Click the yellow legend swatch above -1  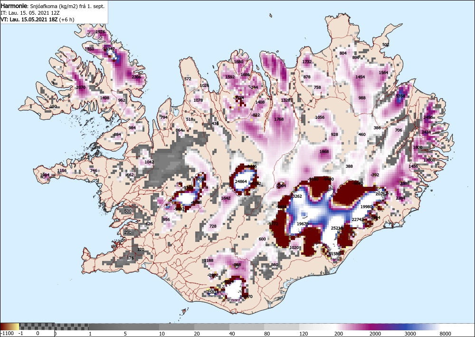[16, 327]
